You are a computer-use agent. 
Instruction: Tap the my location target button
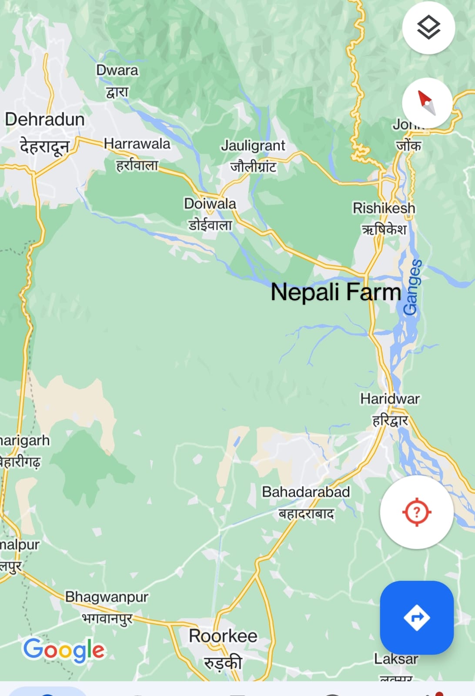(417, 512)
